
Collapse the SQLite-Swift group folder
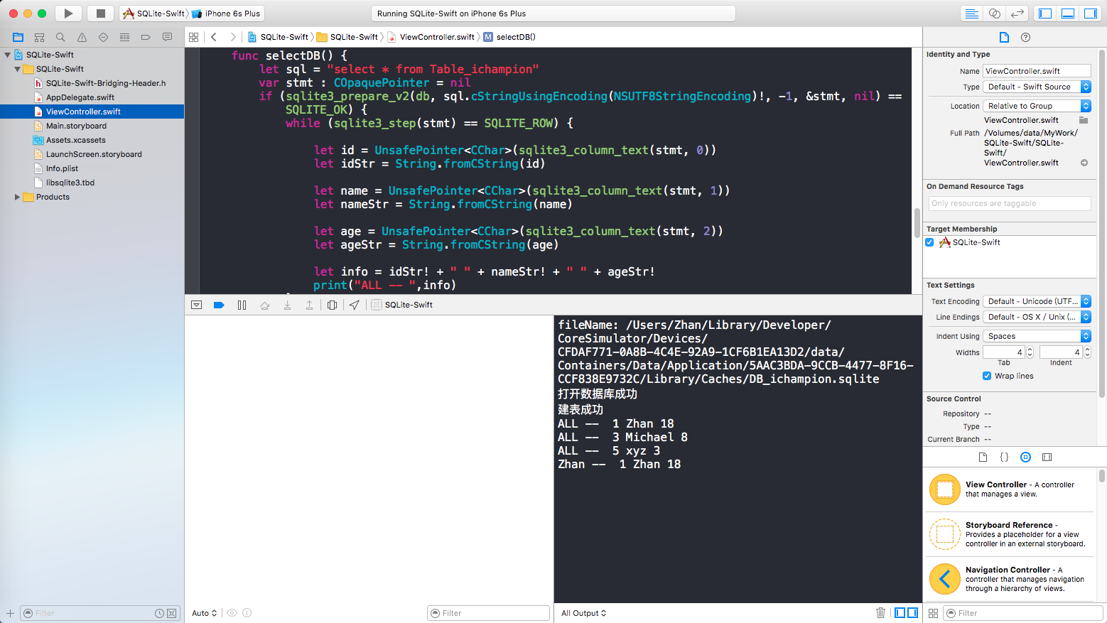[x=17, y=69]
